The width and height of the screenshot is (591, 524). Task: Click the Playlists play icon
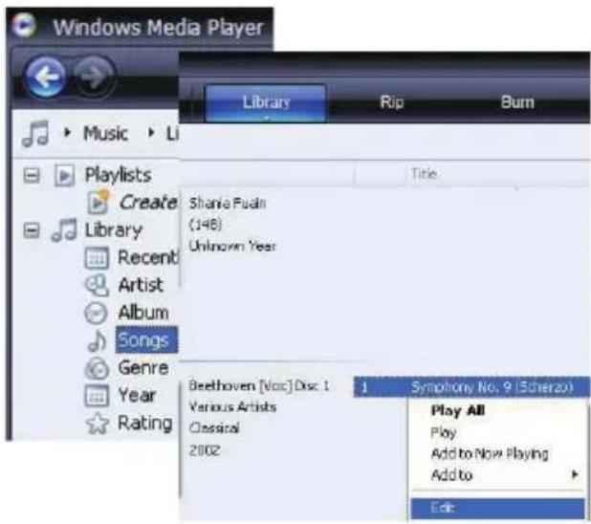pyautogui.click(x=64, y=175)
